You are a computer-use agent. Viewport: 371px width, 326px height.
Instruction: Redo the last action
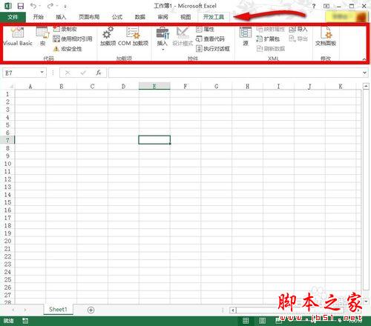pos(50,6)
